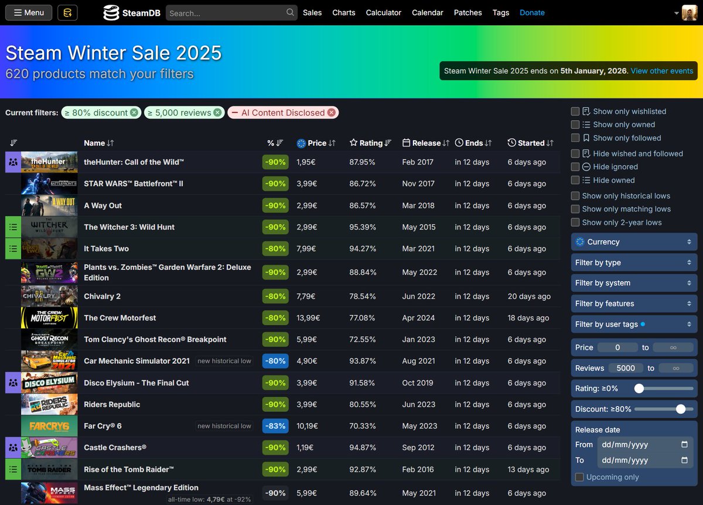703x505 pixels.
Task: Click the green list icon beside It Takes Two
Action: coord(13,249)
